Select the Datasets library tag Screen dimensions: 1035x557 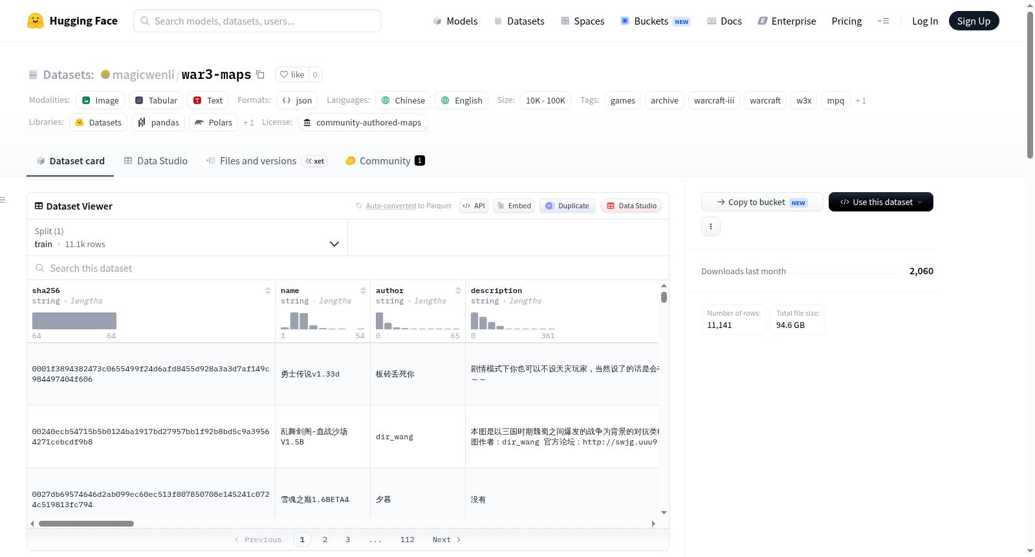click(x=98, y=122)
